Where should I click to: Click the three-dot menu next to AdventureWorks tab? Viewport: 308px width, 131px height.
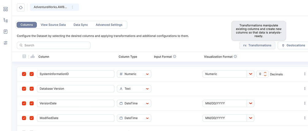72,7
